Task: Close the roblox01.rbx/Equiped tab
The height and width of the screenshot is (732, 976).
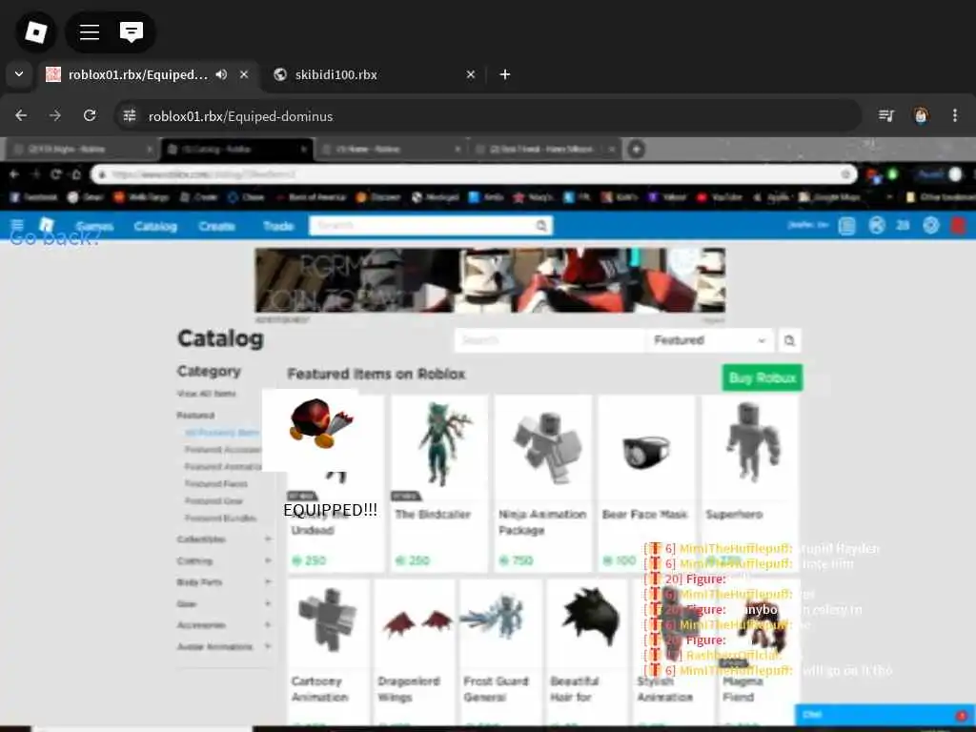Action: click(x=244, y=74)
